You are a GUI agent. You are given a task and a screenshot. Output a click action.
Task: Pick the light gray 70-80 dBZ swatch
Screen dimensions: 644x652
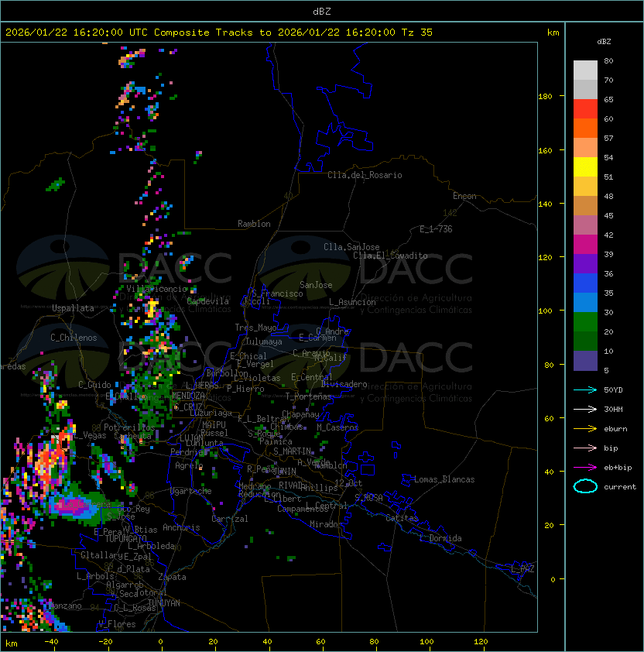click(585, 70)
